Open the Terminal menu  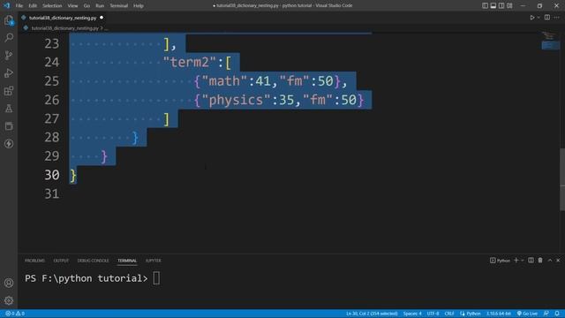[118, 6]
